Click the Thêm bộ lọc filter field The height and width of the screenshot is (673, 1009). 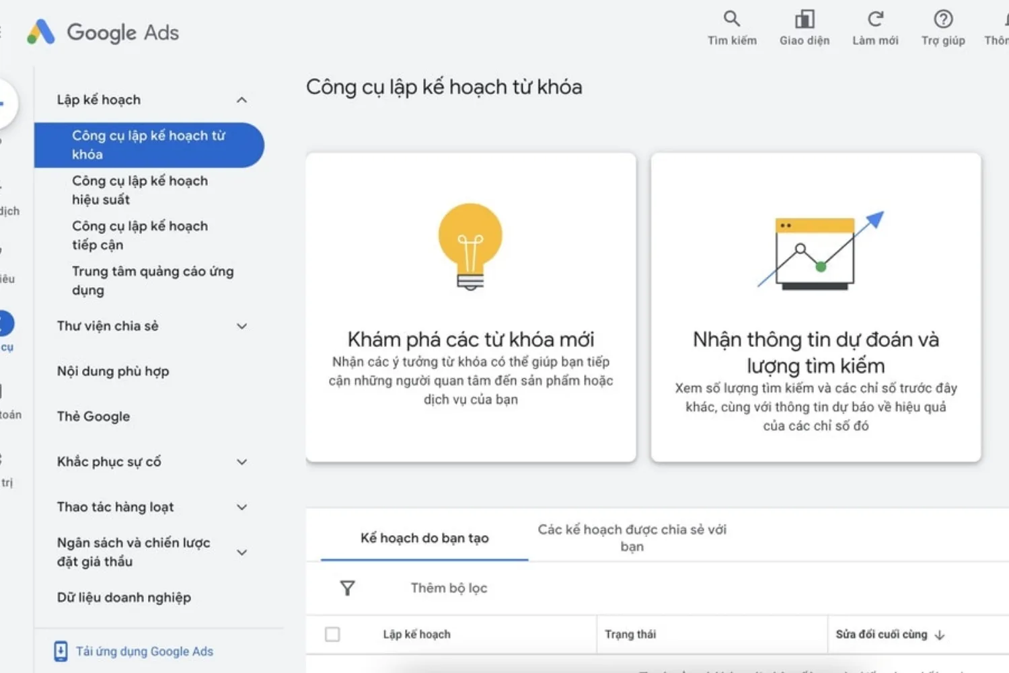[449, 588]
